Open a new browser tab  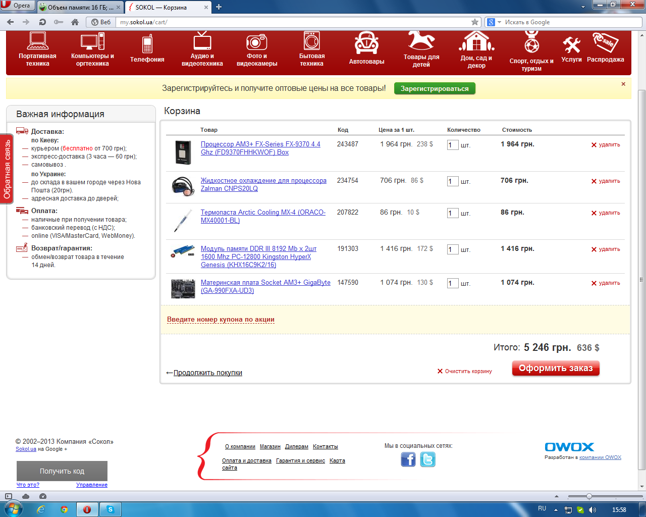219,7
